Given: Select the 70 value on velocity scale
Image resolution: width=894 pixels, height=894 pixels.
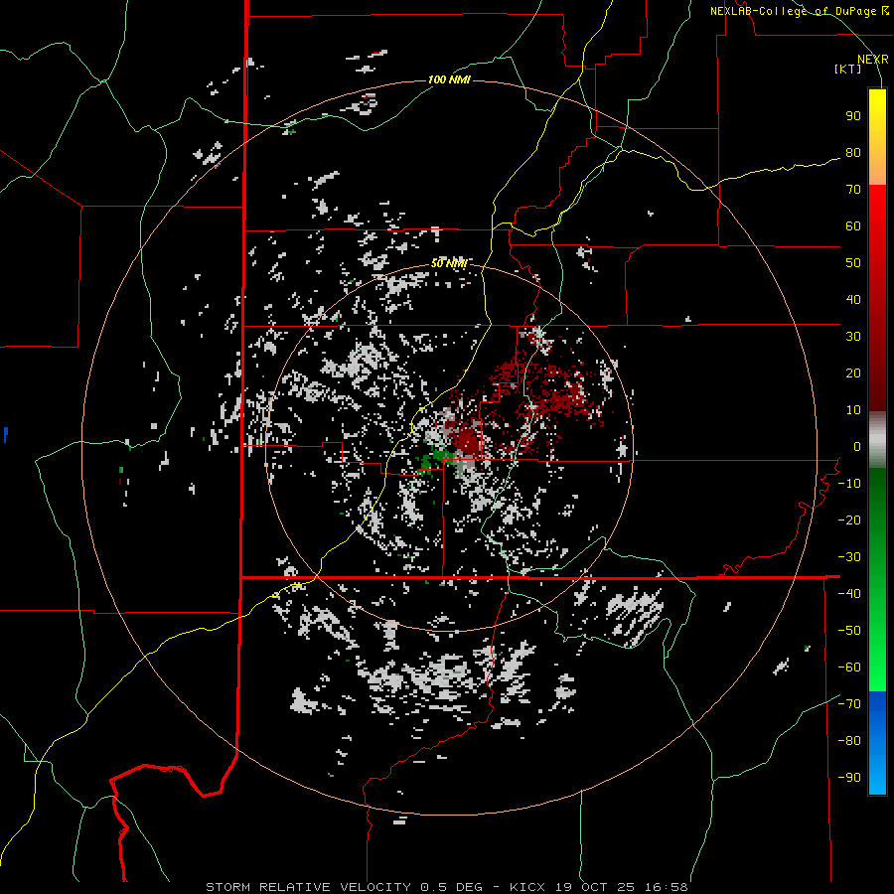Looking at the screenshot, I should (853, 190).
